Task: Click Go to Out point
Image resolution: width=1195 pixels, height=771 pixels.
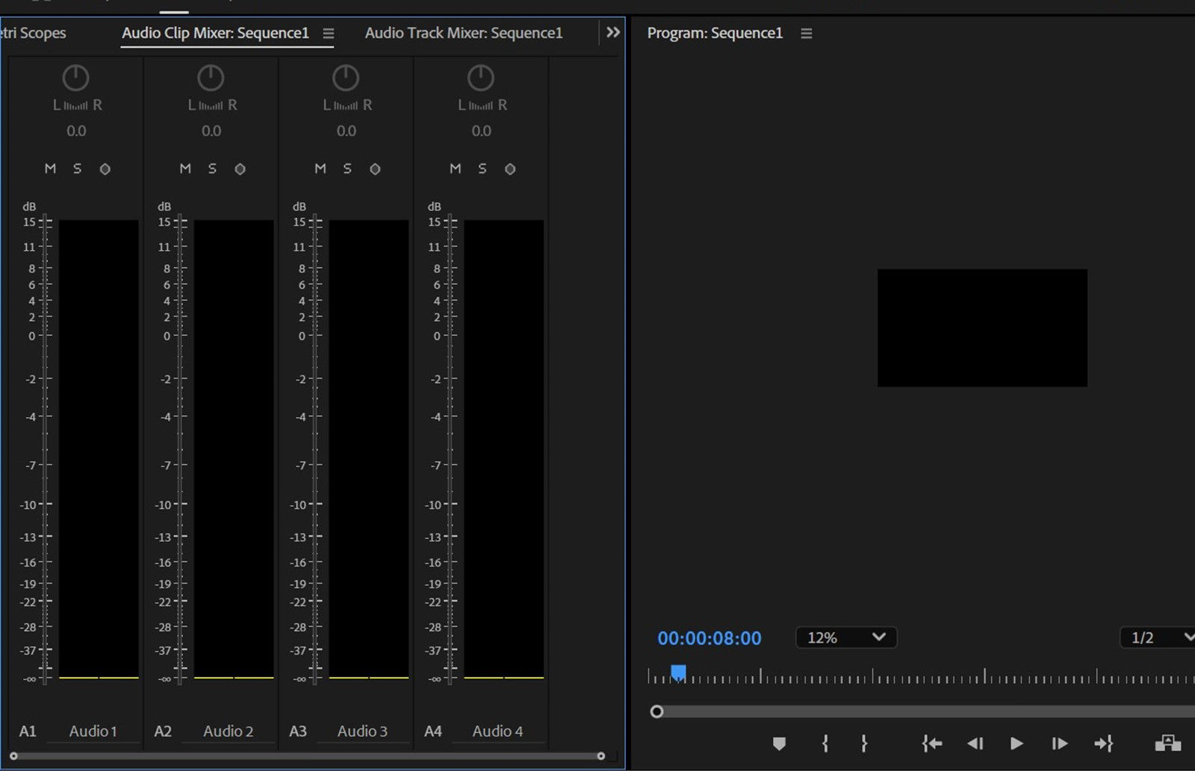Action: pos(1104,743)
